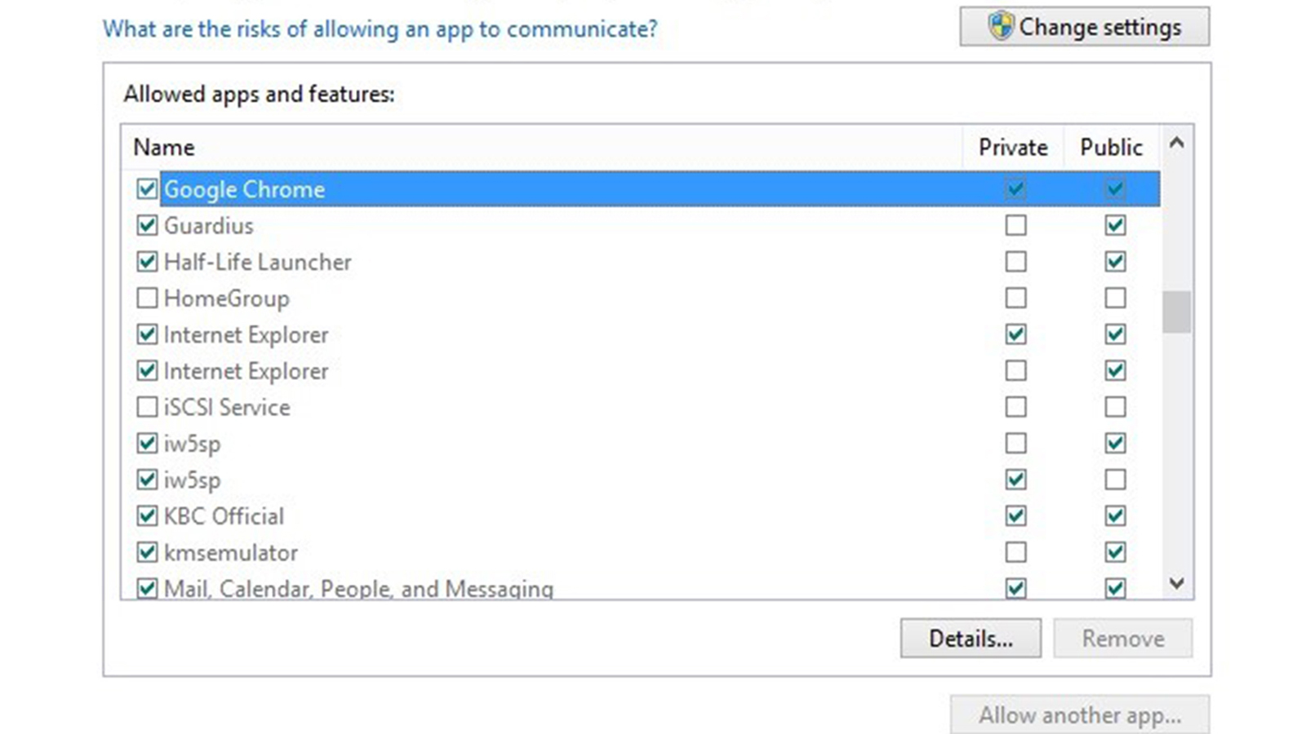This screenshot has width=1306, height=734.
Task: Select the kmsemulator entry
Action: click(231, 552)
